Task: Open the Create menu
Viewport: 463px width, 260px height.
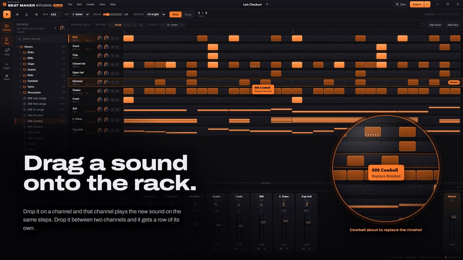Action: point(90,4)
